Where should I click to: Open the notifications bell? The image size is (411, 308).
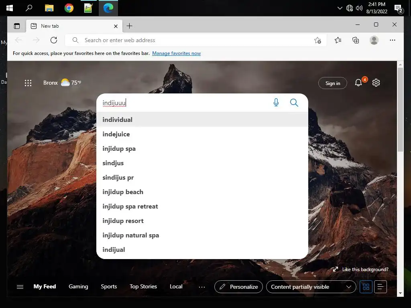click(358, 83)
